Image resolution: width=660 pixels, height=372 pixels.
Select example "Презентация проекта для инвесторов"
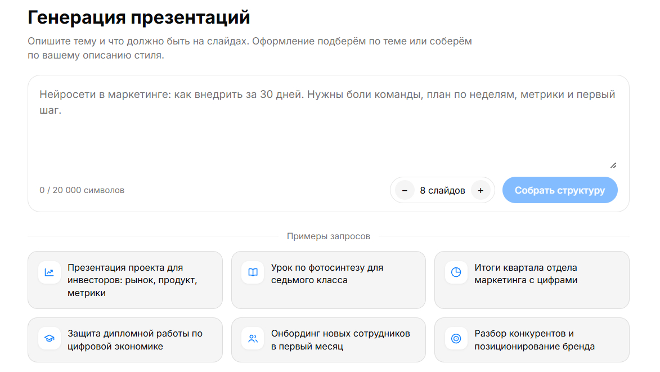(x=125, y=280)
